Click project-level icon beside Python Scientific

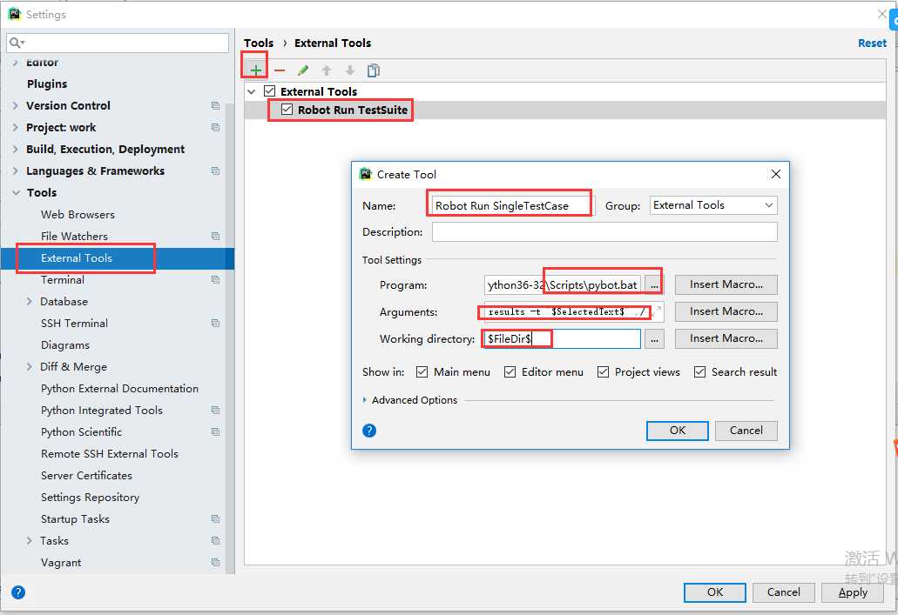215,431
